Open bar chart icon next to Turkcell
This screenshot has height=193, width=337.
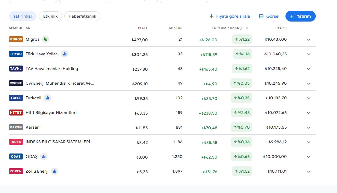click(x=47, y=98)
